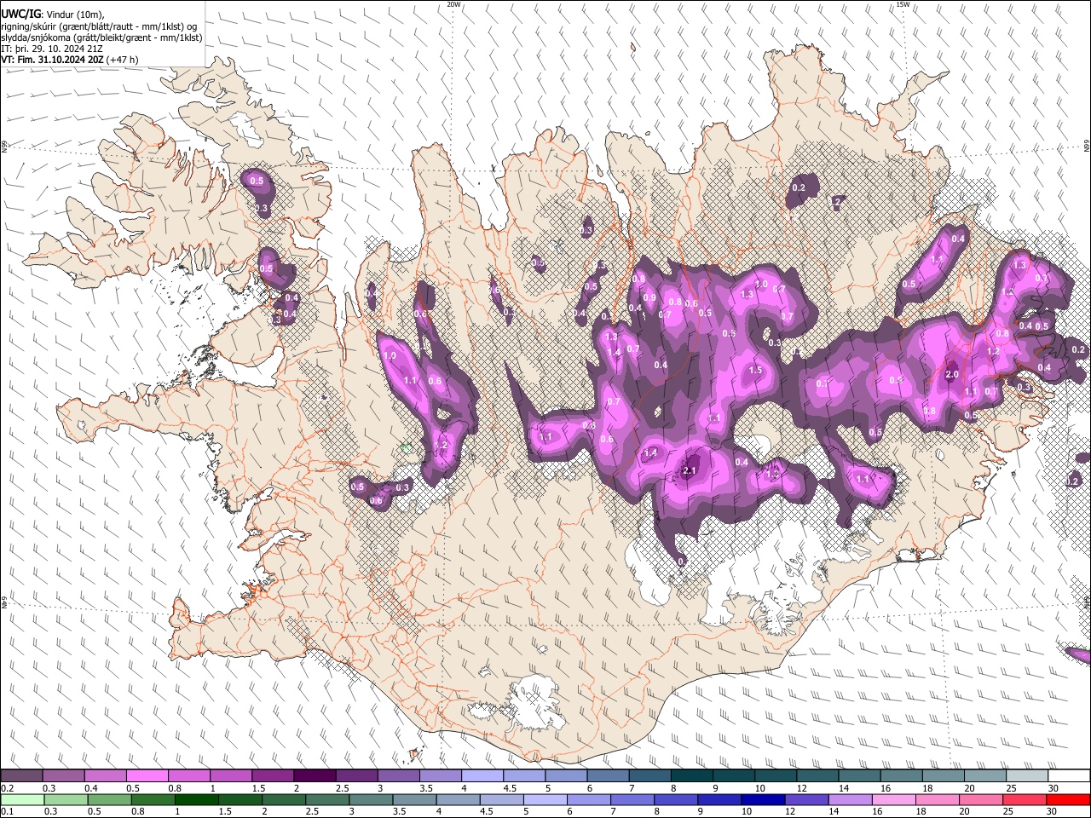
Task: Click the white upper legend swatch at 30
Action: [x=1068, y=776]
